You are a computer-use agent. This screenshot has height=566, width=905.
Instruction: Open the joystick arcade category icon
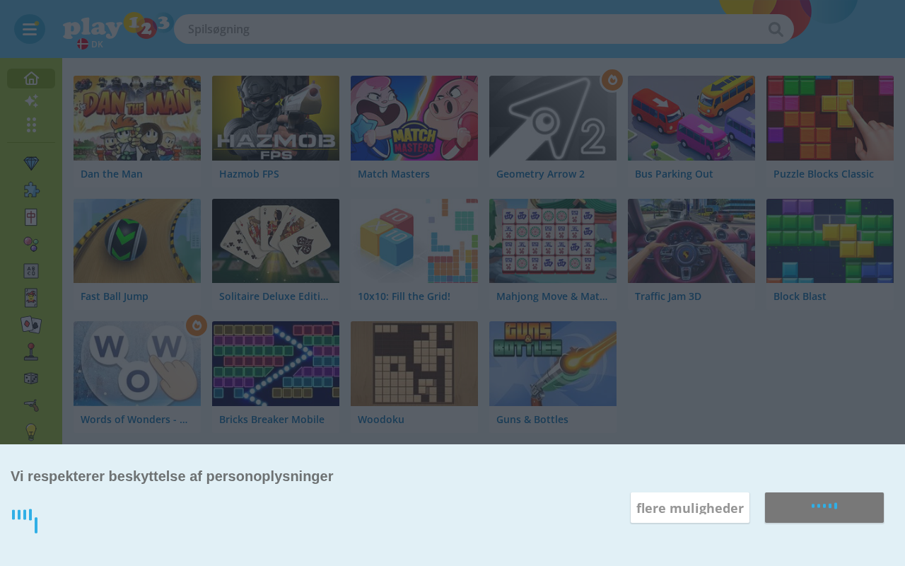pyautogui.click(x=31, y=352)
